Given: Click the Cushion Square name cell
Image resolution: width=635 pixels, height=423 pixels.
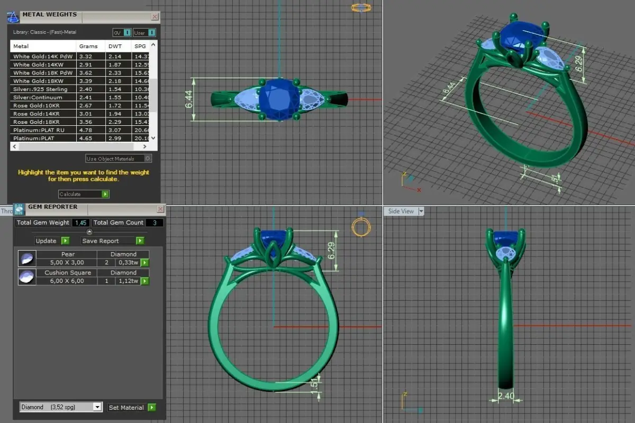Looking at the screenshot, I should pos(68,273).
